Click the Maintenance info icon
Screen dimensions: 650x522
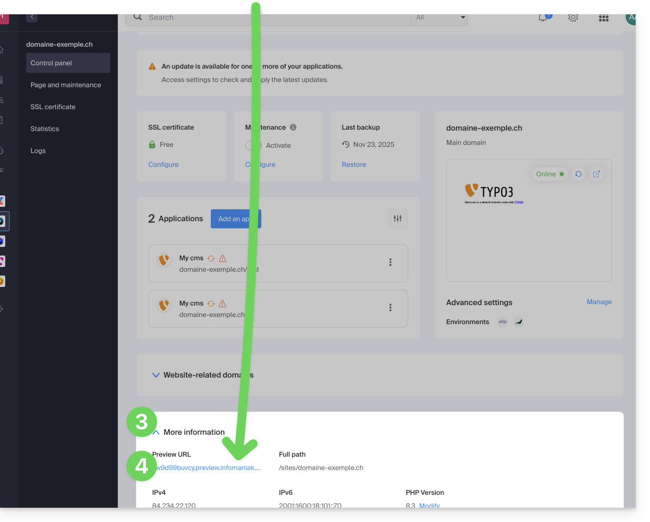[x=293, y=127]
